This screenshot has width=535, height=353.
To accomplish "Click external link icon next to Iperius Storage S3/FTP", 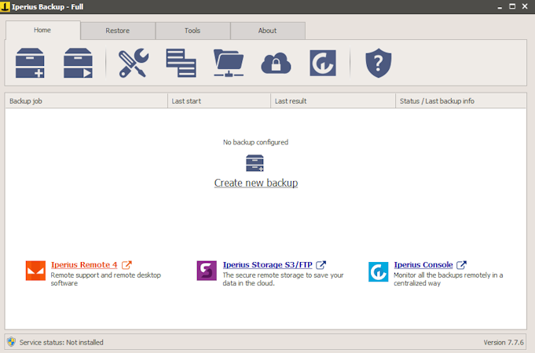I will 321,265.
